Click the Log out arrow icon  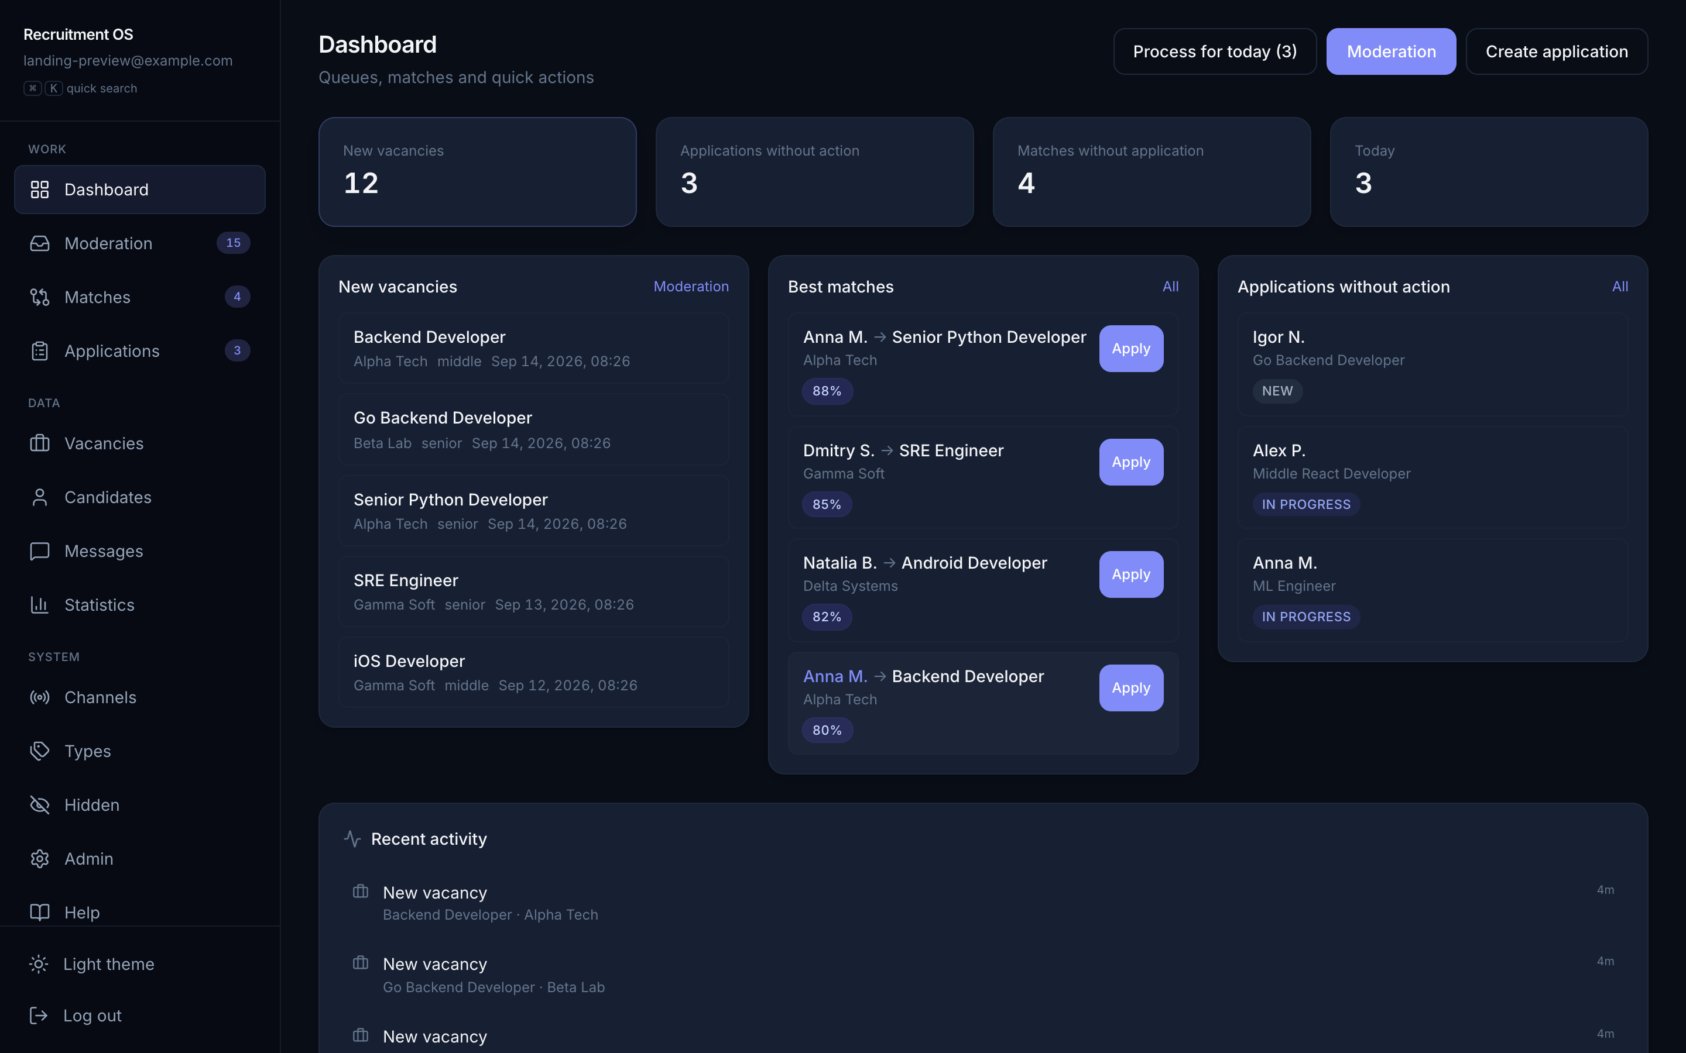click(x=39, y=1016)
